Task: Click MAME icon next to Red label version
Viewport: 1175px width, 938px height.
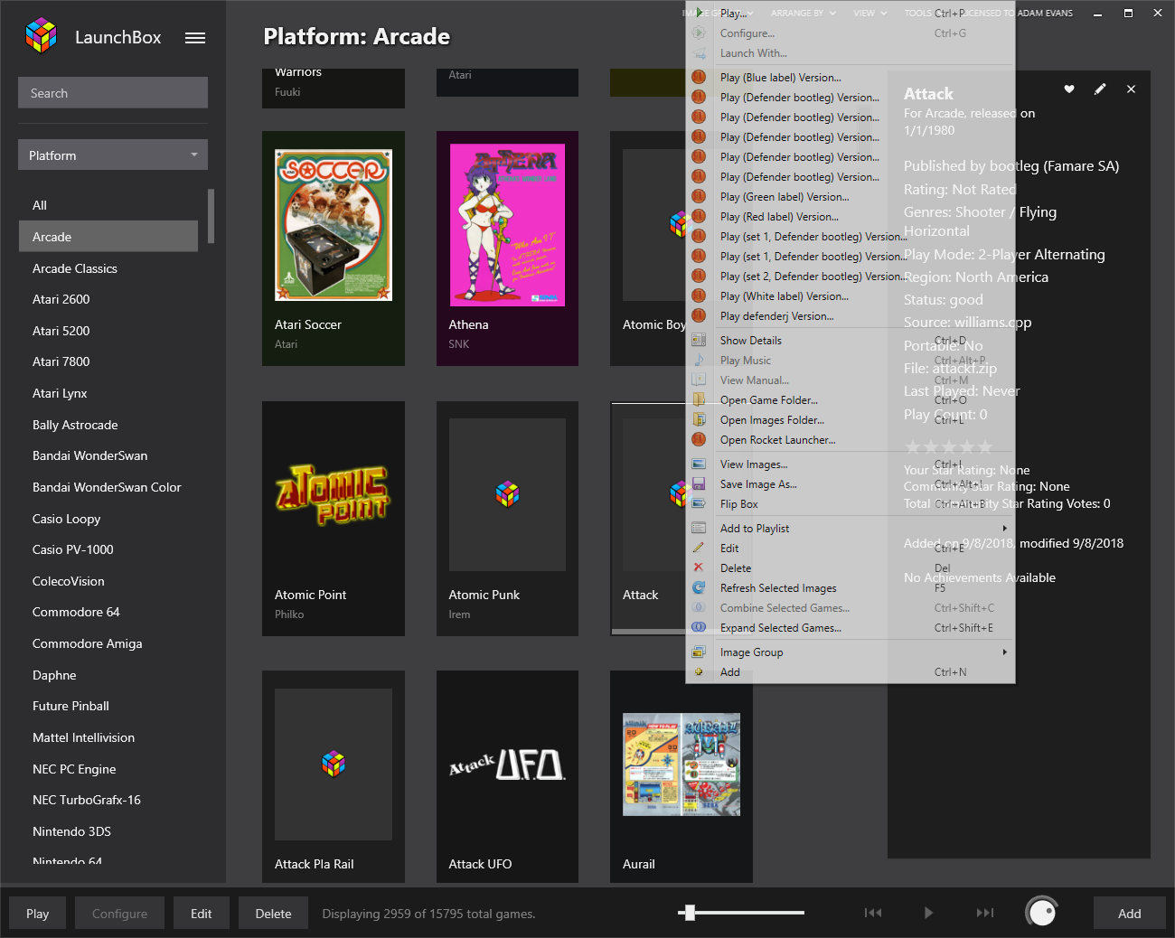Action: tap(699, 217)
